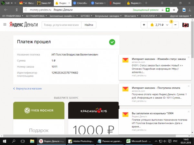Switch to Adobe Photoshop on taskbar
The image size is (194, 145).
81,141
